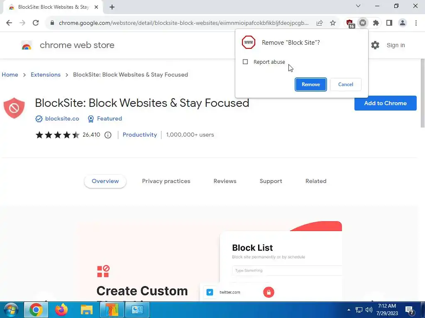Click the BlockSite red shield icon
This screenshot has width=425, height=318.
point(14,108)
